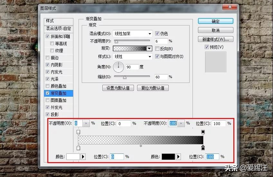The height and width of the screenshot is (177, 273).
Task: Expand right opacity slider arrow beside value 100
Action: 181,123
